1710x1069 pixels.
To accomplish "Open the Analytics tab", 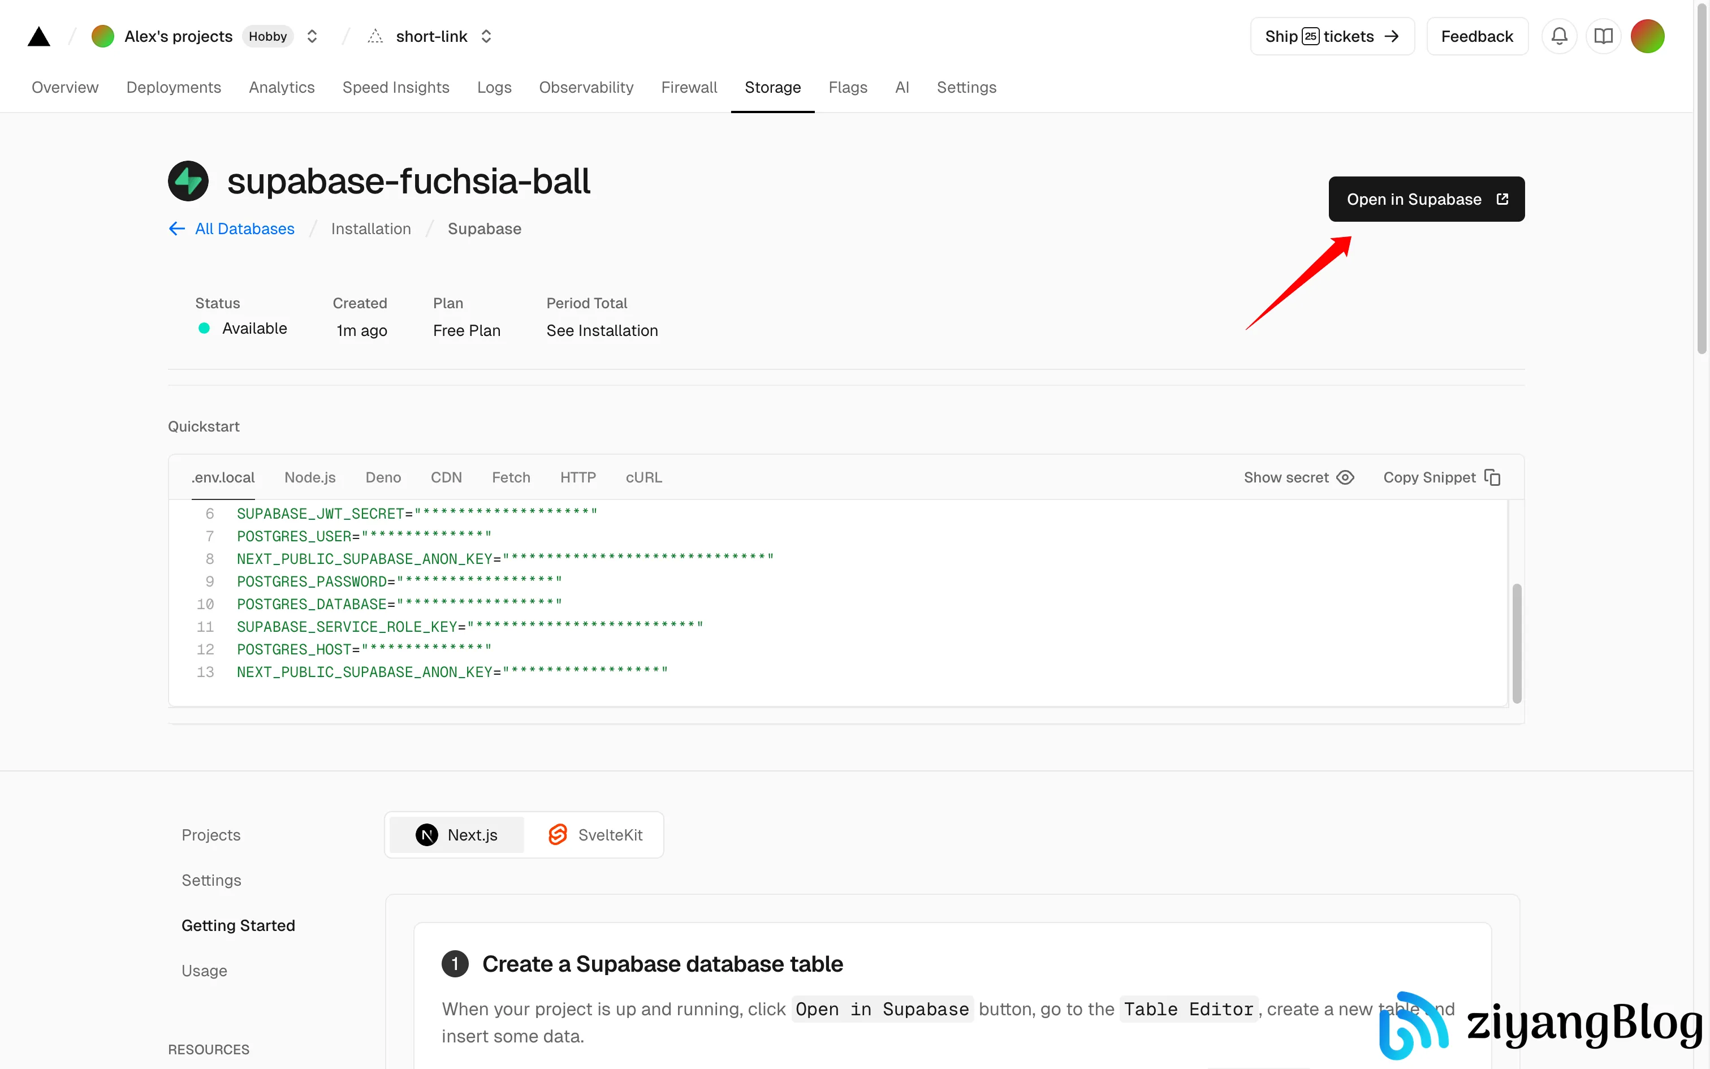I will pyautogui.click(x=282, y=88).
